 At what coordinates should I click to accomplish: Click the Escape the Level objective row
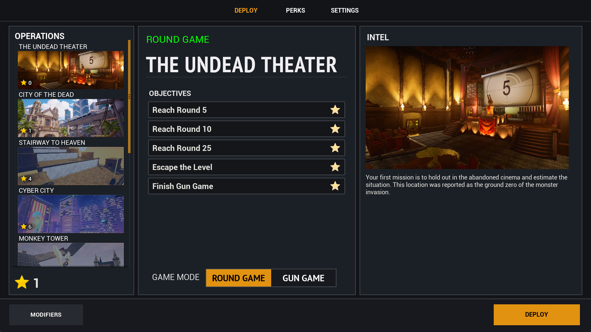[247, 167]
